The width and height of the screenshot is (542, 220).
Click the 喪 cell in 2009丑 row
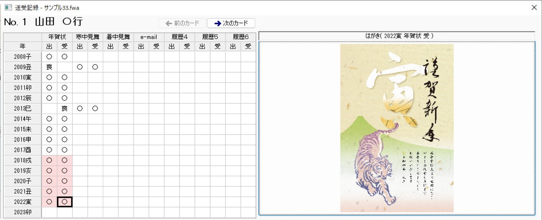(x=49, y=67)
